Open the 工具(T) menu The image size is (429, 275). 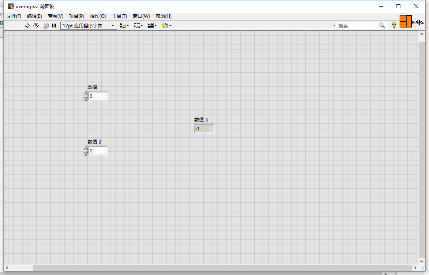tap(119, 16)
